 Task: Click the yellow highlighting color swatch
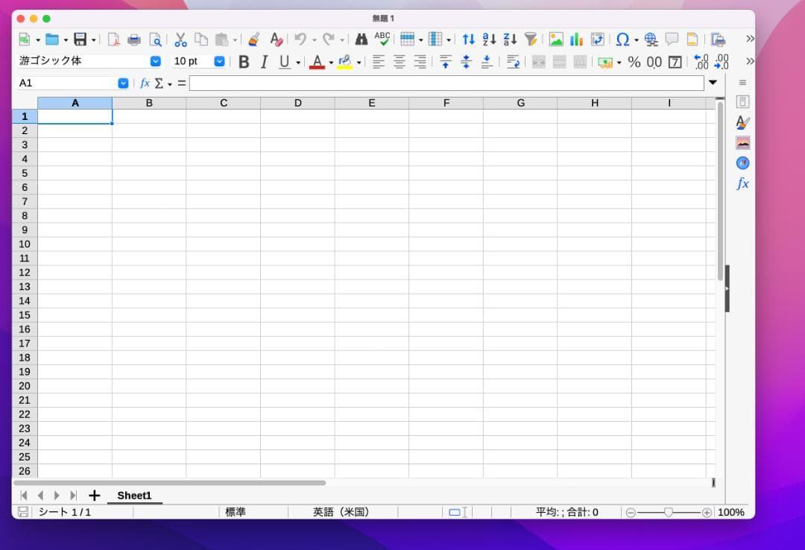(345, 62)
